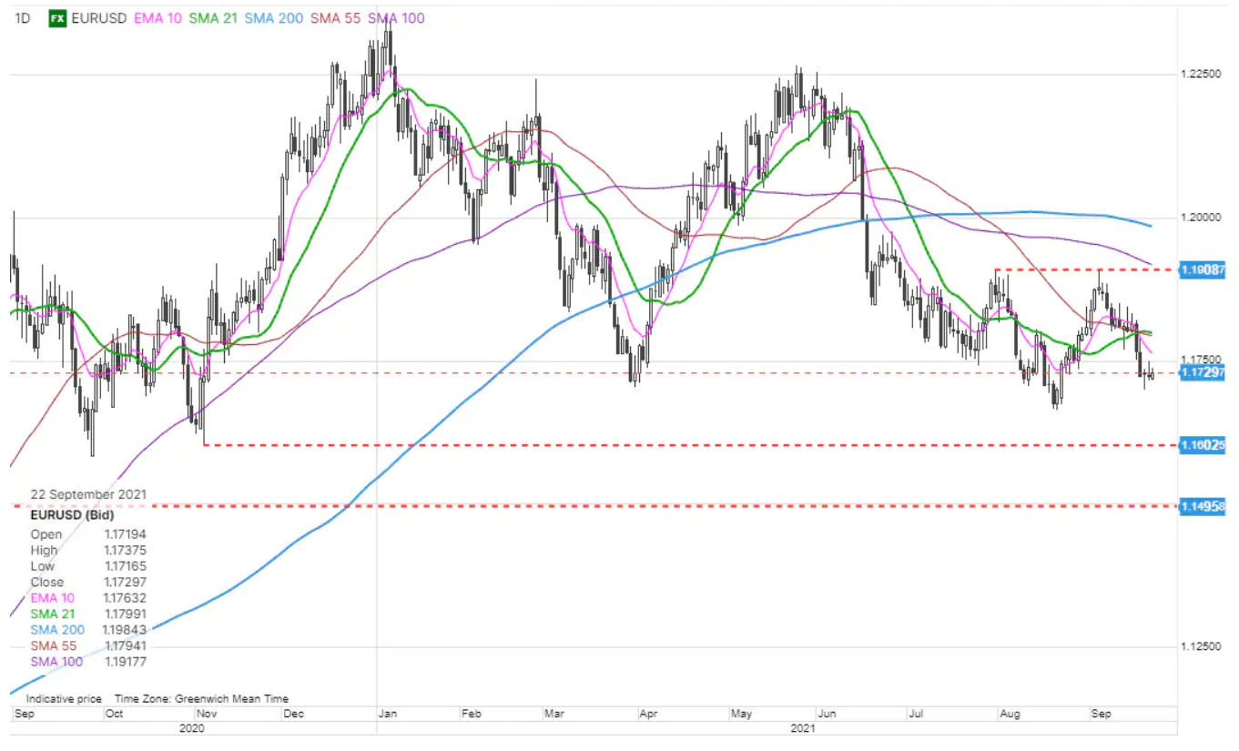
Task: Click the Mar label on time axis
Action: (x=554, y=715)
